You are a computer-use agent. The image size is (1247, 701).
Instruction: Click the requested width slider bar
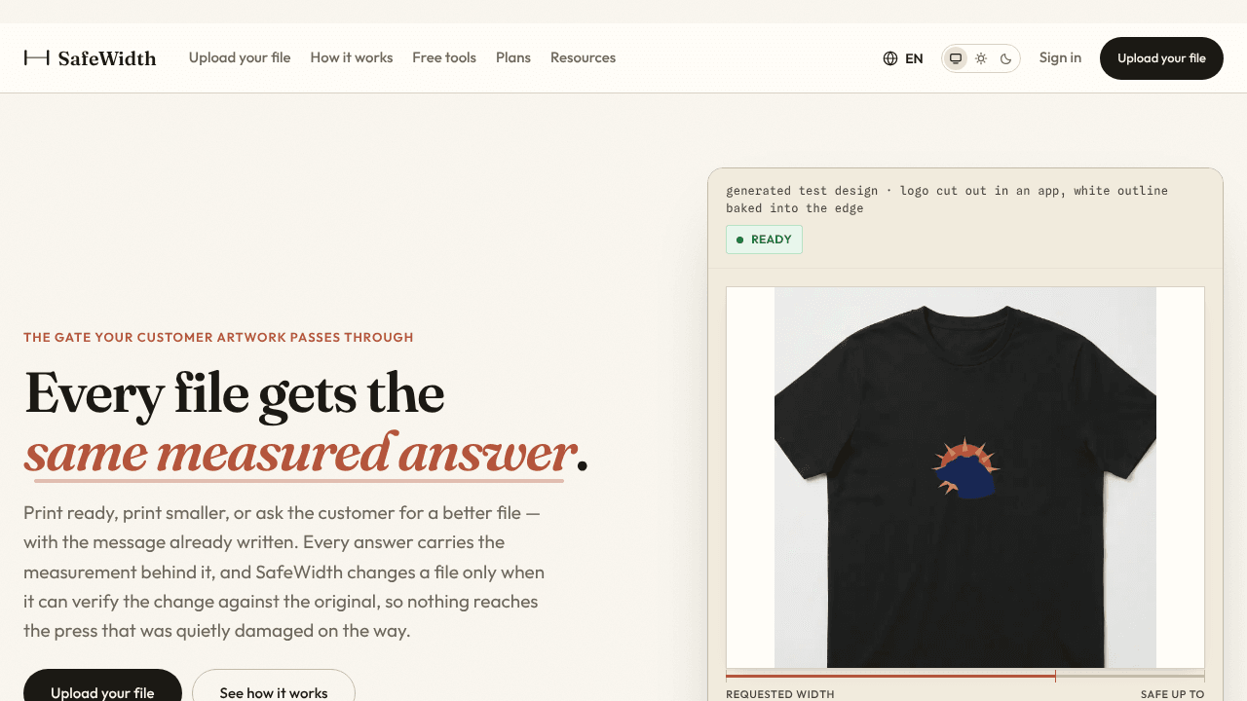pyautogui.click(x=965, y=676)
